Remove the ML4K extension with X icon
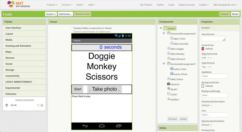Image resolution: width=242 pixels, height=132 pixels. pyautogui.click(x=42, y=105)
